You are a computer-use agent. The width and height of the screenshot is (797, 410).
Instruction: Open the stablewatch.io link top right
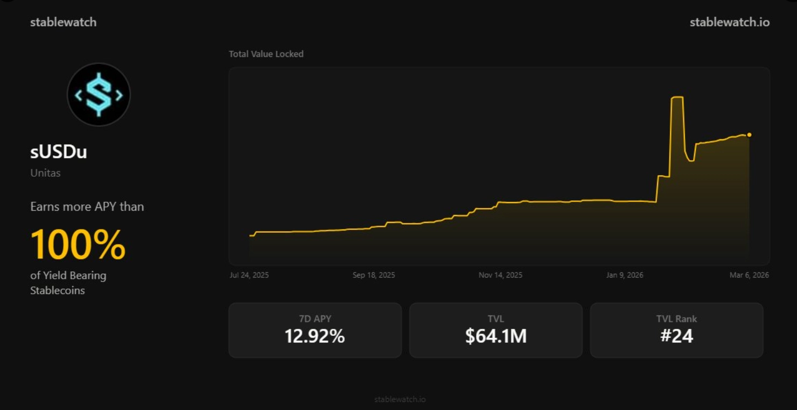click(x=730, y=22)
